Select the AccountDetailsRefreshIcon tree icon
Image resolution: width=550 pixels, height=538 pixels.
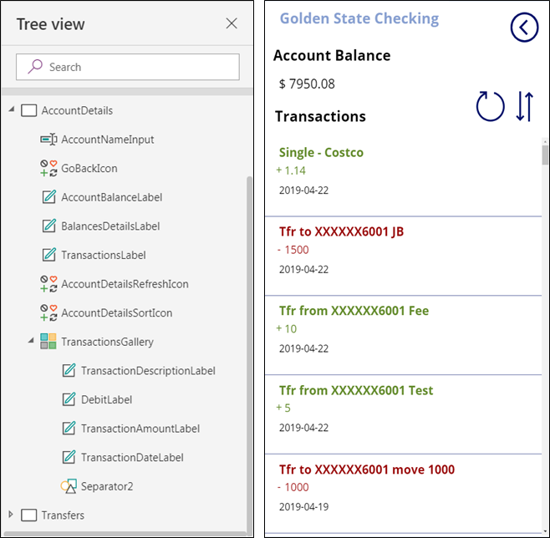(x=48, y=284)
